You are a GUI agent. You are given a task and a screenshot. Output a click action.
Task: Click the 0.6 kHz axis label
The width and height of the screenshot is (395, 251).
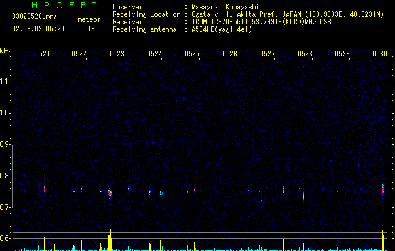click(x=6, y=238)
